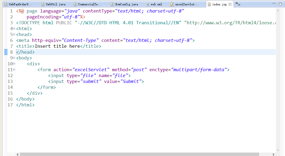Viewport: 285px width, 156px height.
Task: Click the horizontal scrollbar right arrow
Action: pos(273,154)
